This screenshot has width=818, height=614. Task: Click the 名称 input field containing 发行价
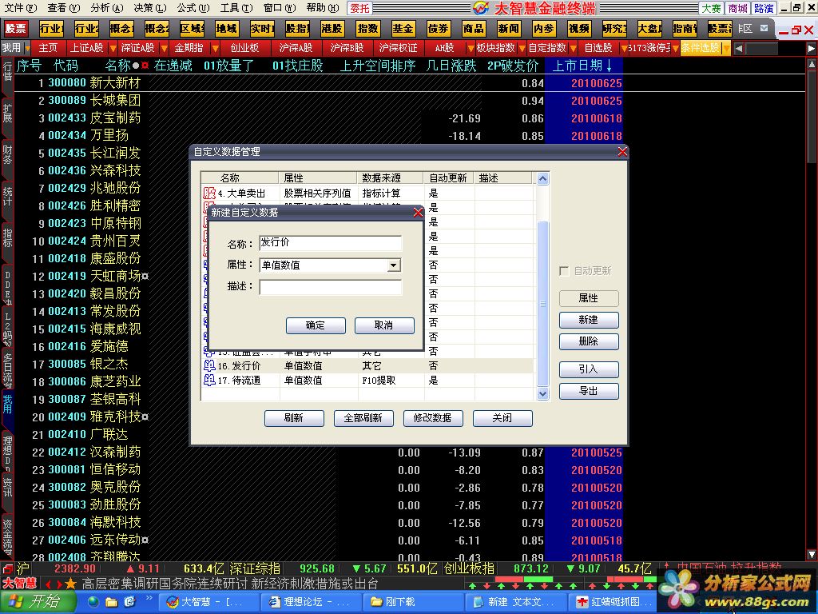330,242
